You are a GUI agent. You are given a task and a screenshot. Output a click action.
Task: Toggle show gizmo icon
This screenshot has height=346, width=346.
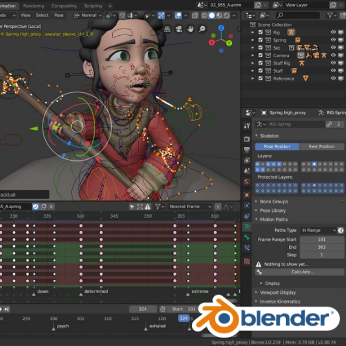point(161,15)
